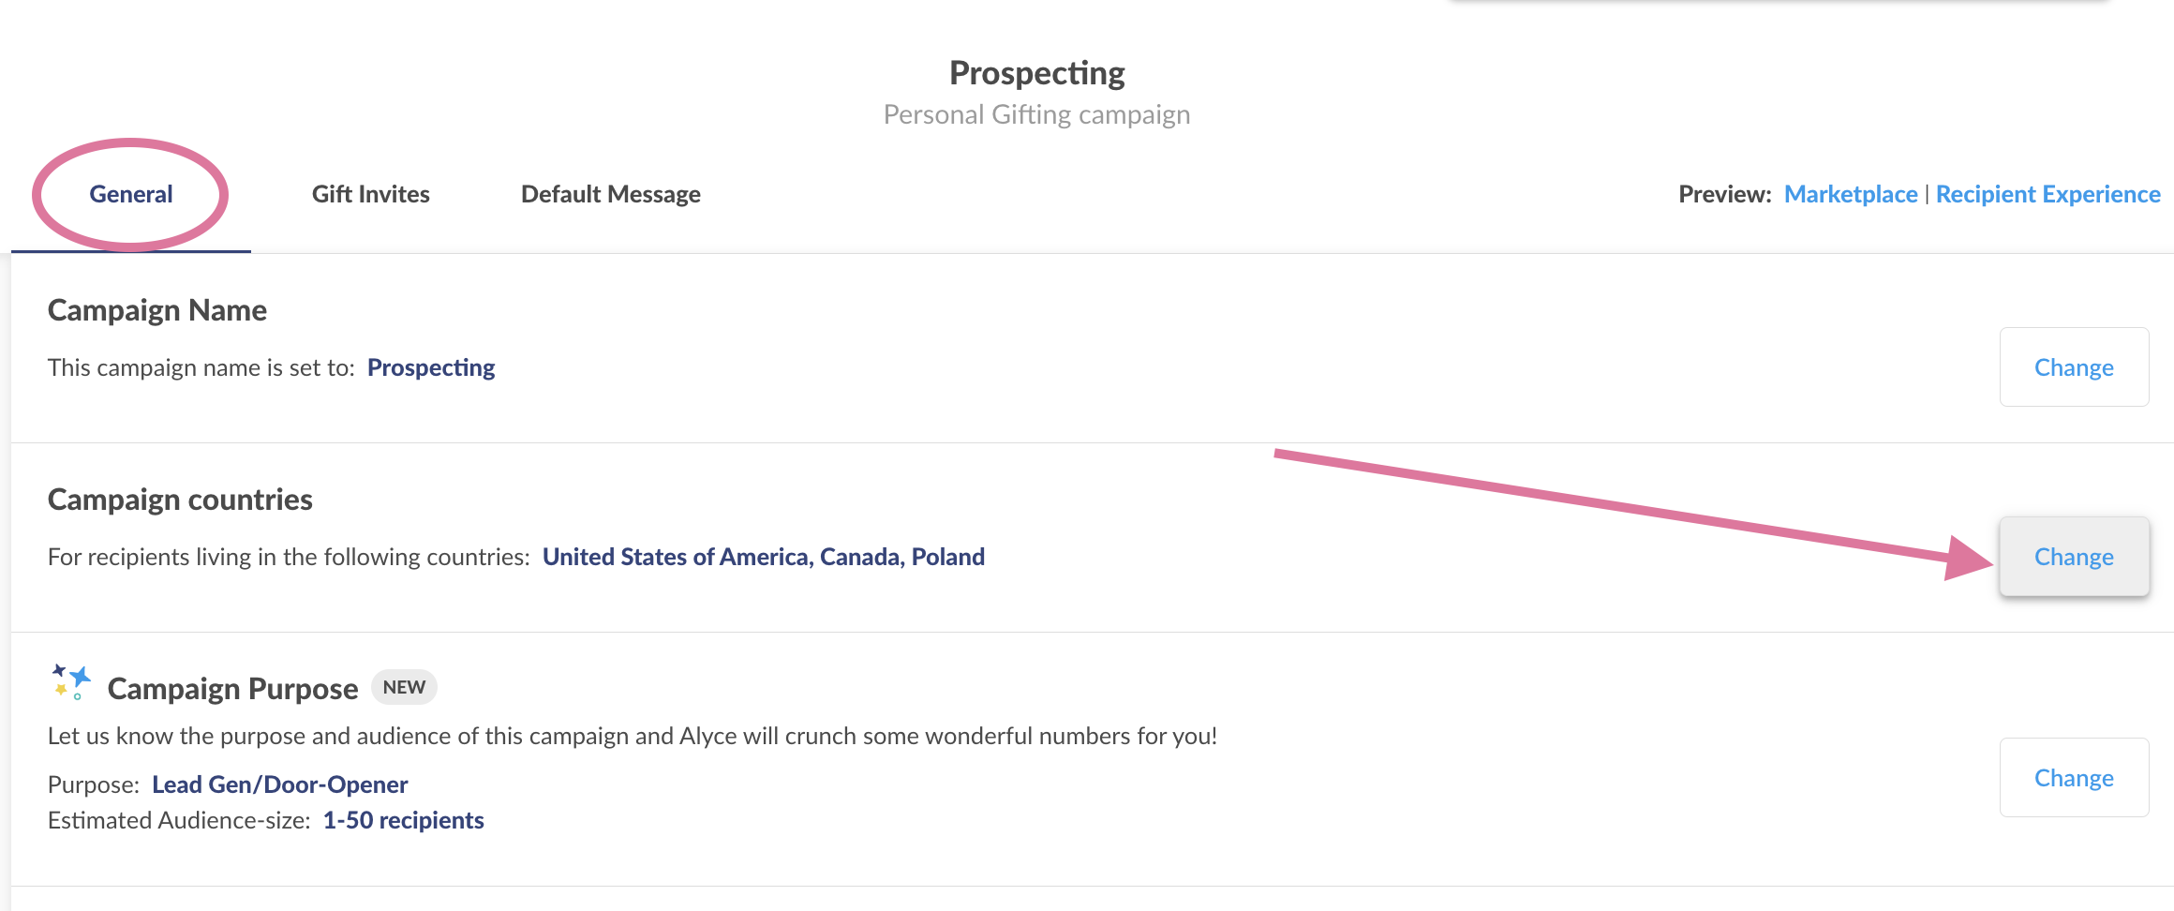
Task: Click the Preview label text
Action: 1725,194
